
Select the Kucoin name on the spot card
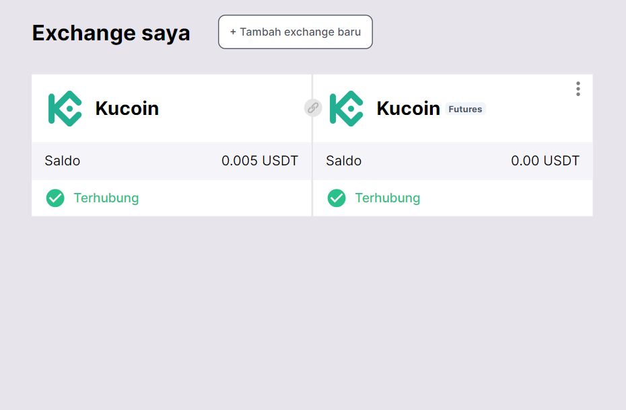tap(127, 108)
